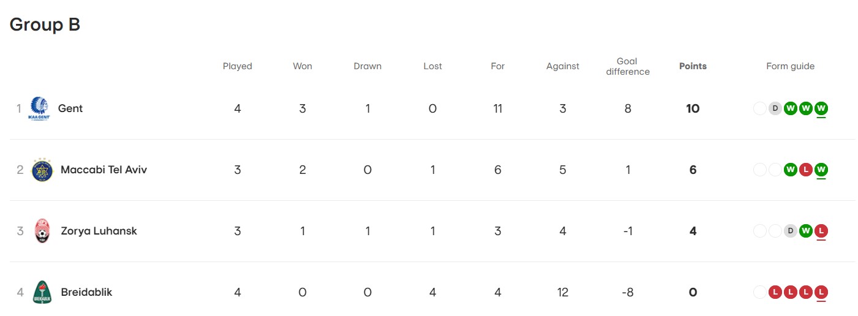This screenshot has width=858, height=316.
Task: Select Zorya Luhansk's win form badge
Action: [806, 231]
